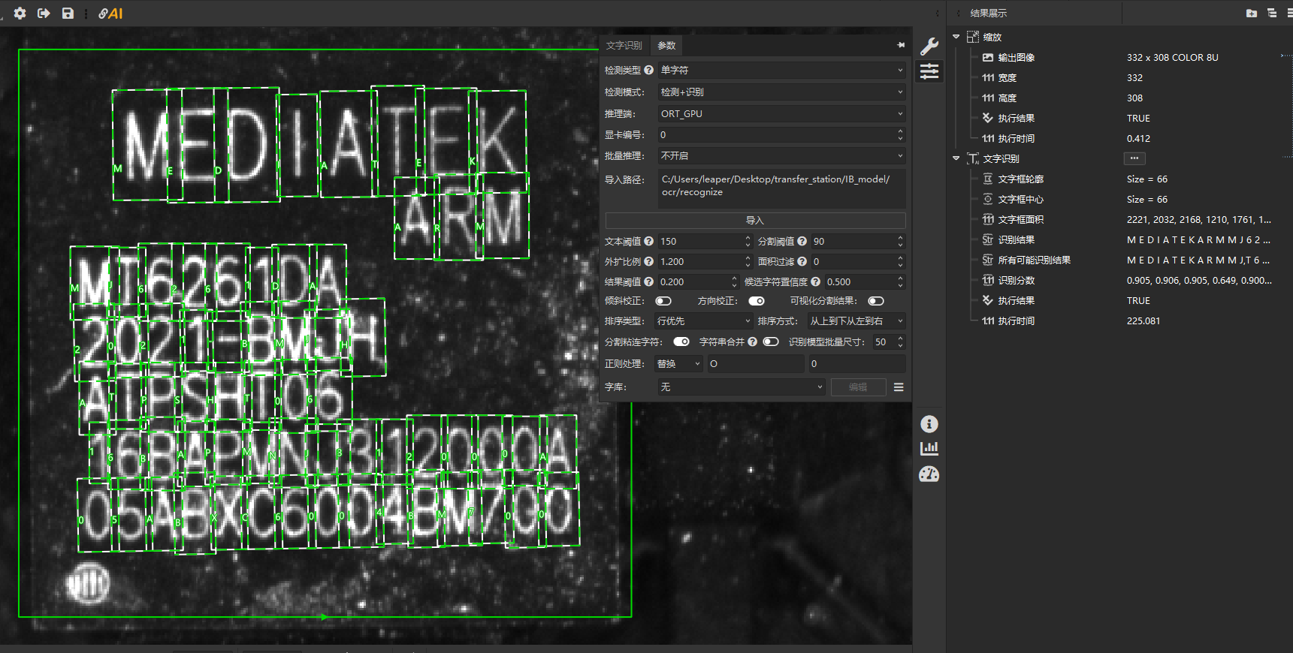This screenshot has height=653, width=1293.
Task: Click the ellipsis button beside 文字识别 result
Action: pyautogui.click(x=1134, y=158)
